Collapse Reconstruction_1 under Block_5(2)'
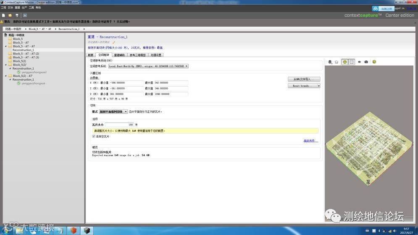Screen dimensions: 418x235 (x=10, y=68)
